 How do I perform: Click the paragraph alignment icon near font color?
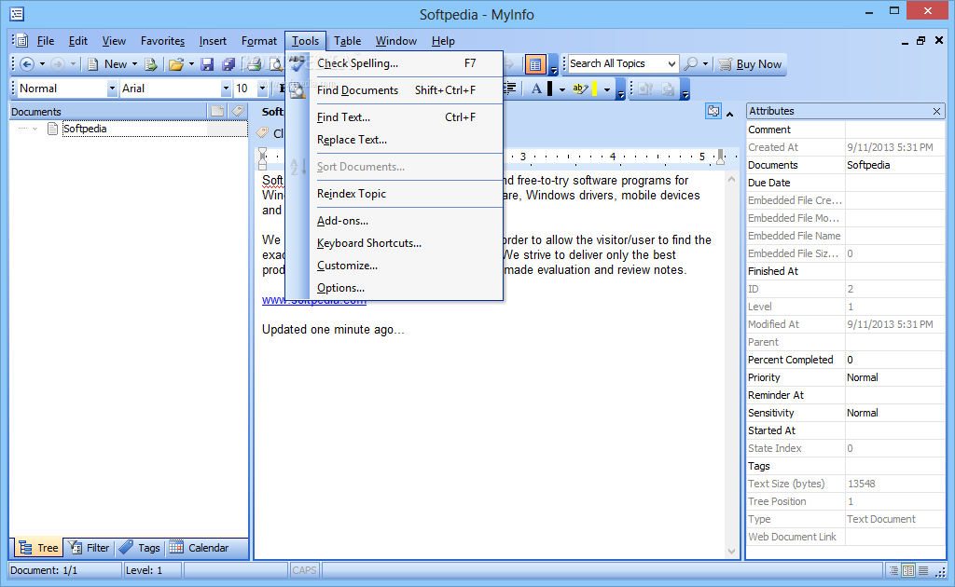pyautogui.click(x=510, y=89)
